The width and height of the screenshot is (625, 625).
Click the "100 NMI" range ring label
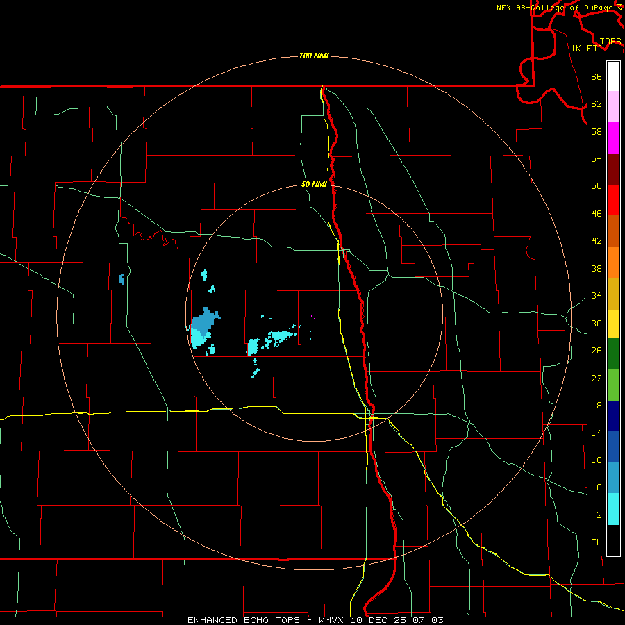(x=314, y=56)
